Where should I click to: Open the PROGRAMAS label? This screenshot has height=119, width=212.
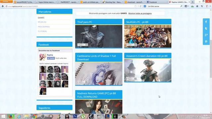tap(44, 26)
